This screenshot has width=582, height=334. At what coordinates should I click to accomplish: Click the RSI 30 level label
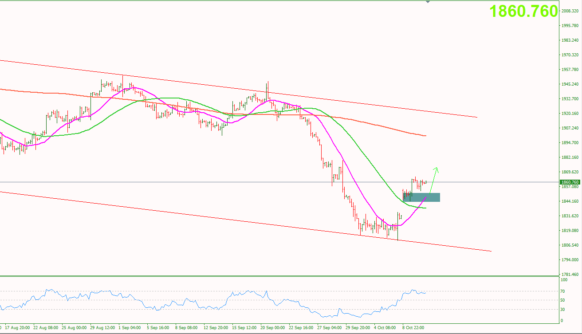click(563, 310)
